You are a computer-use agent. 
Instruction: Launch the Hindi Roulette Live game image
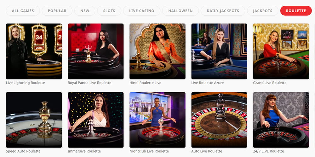(x=157, y=51)
